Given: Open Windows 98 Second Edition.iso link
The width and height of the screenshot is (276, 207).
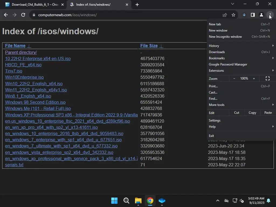Looking at the screenshot, I should coord(35,102).
